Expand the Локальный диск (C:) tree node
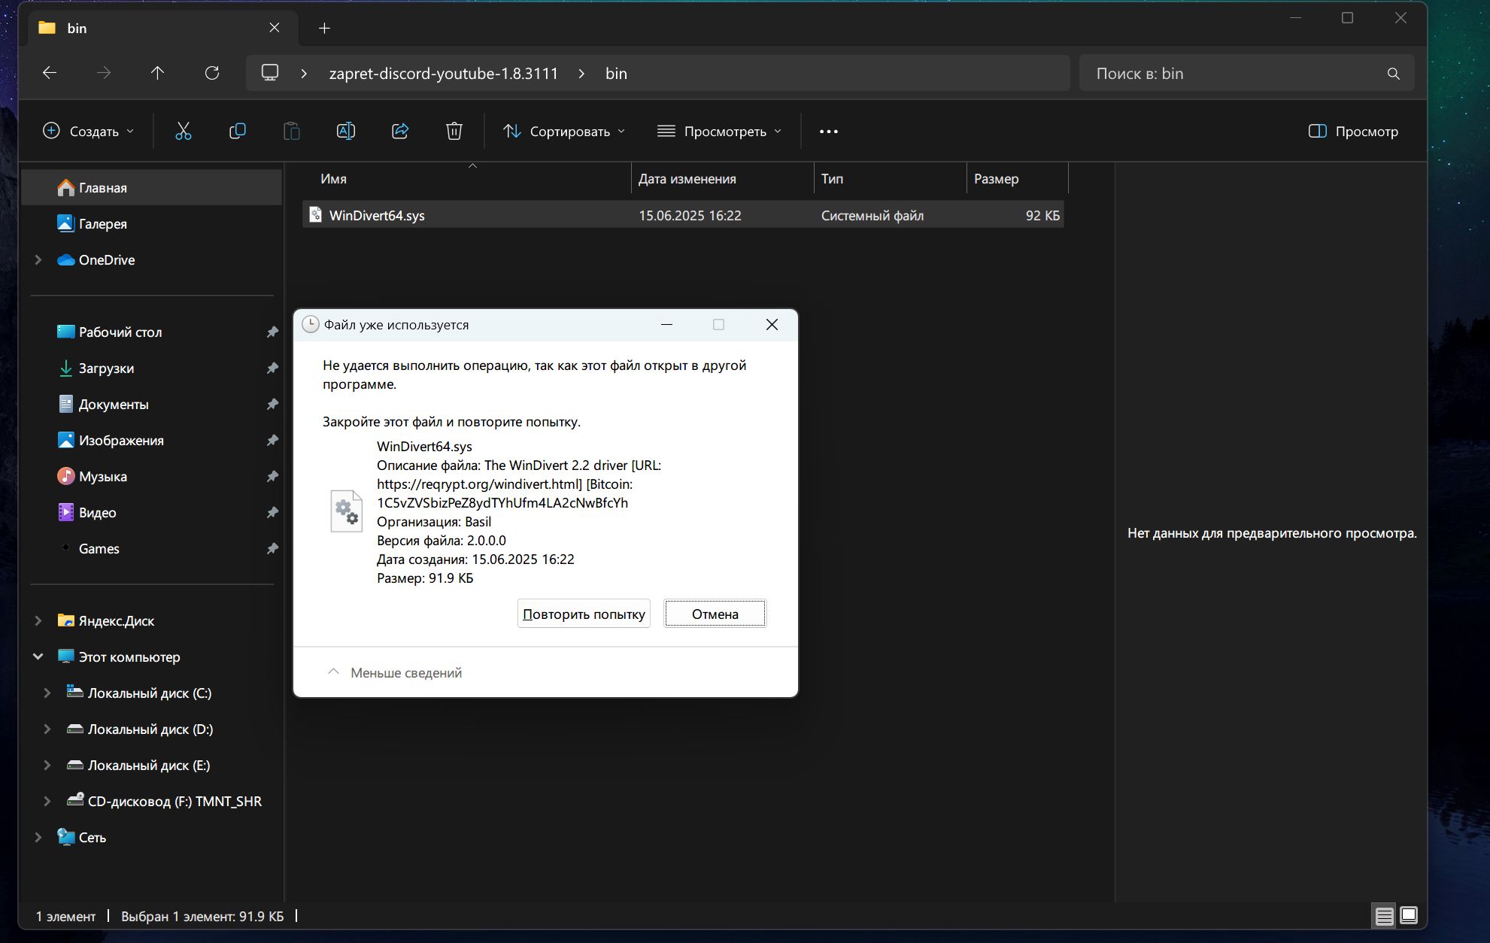This screenshot has height=943, width=1490. (47, 693)
